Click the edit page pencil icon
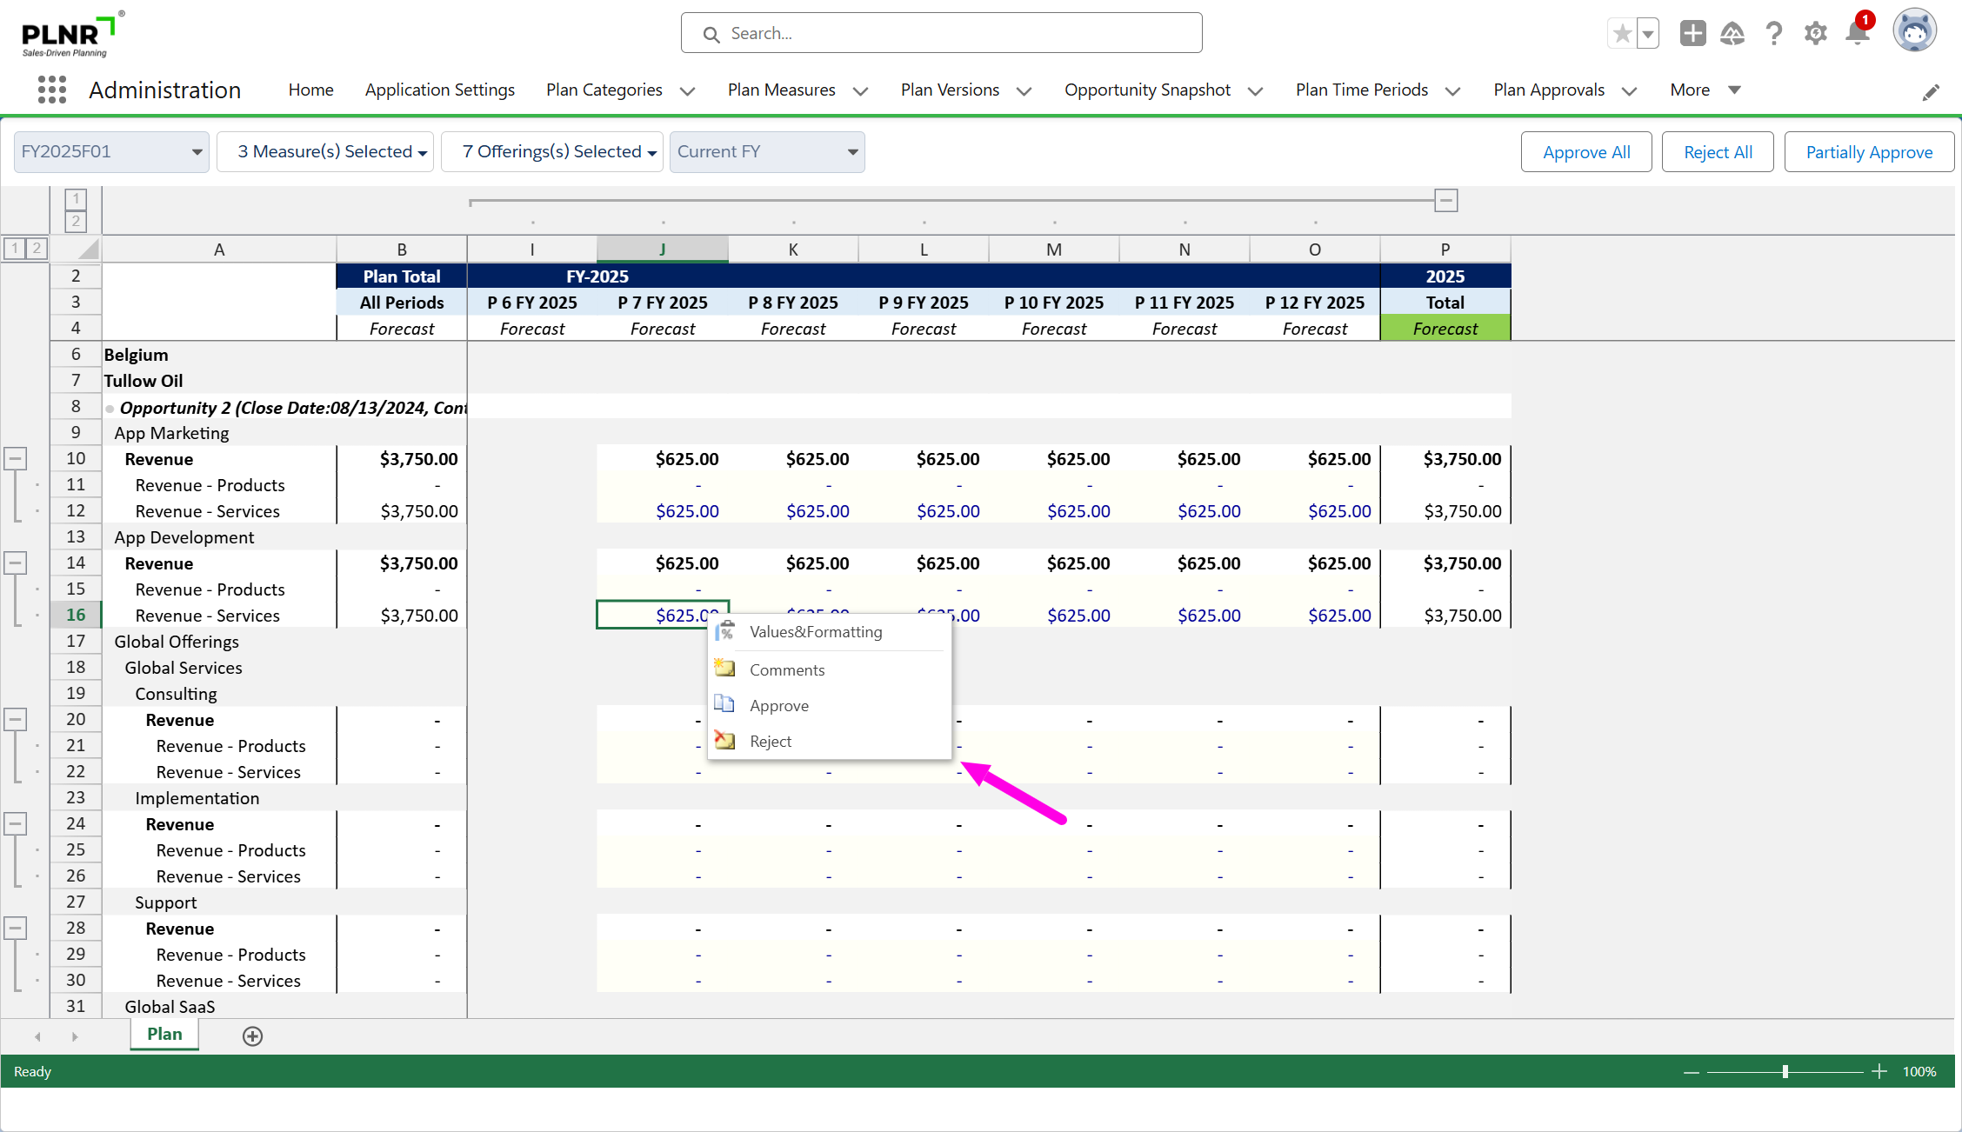1962x1132 pixels. 1931,92
